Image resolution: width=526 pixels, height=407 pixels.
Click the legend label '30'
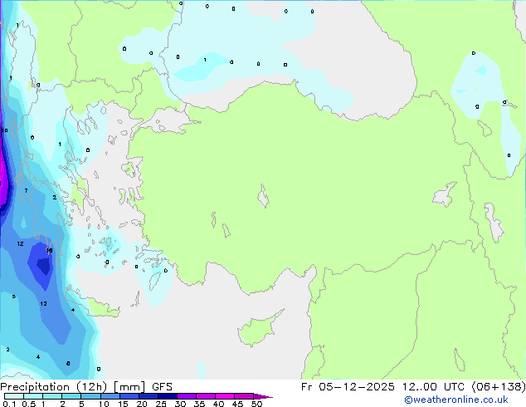pyautogui.click(x=180, y=404)
